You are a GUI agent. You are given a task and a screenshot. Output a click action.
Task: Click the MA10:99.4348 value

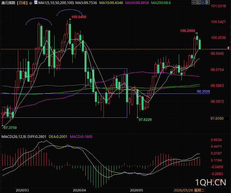[x=111, y=3]
